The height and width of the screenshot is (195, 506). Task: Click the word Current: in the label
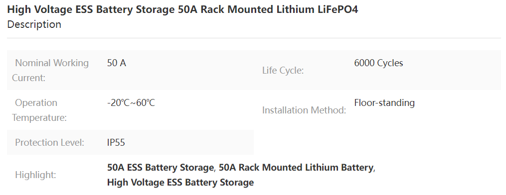click(x=29, y=78)
